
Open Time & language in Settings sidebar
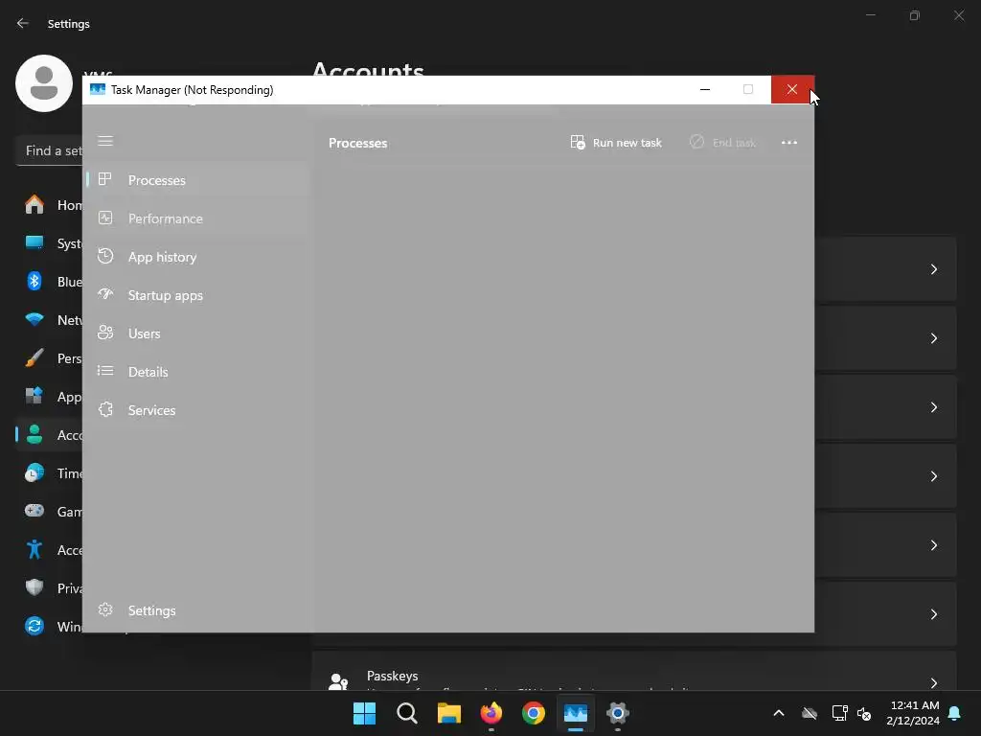tap(50, 473)
